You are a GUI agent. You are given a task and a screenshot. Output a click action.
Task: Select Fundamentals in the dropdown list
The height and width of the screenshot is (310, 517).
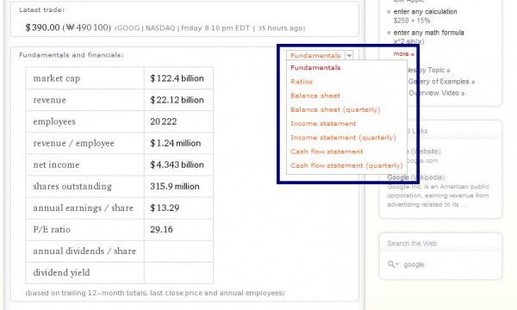coord(315,67)
